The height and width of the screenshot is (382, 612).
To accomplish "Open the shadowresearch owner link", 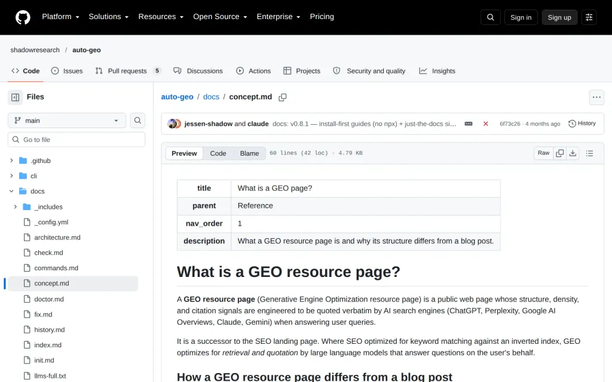I will click(35, 50).
